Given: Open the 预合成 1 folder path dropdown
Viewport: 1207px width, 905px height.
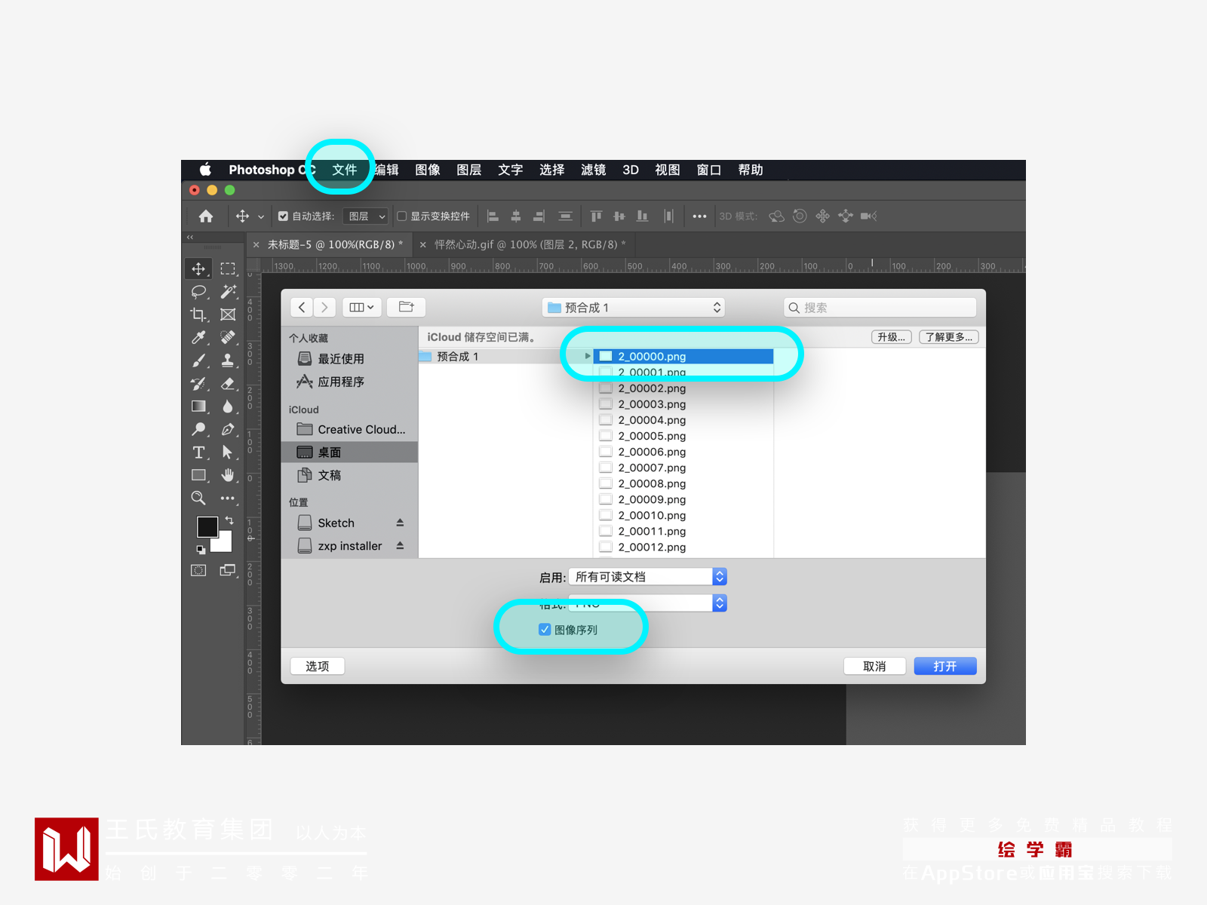Looking at the screenshot, I should (x=634, y=308).
